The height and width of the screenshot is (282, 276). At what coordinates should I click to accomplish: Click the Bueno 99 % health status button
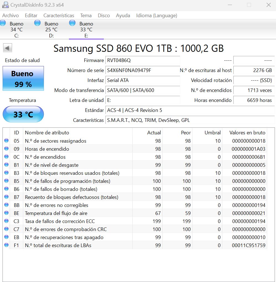tap(23, 78)
